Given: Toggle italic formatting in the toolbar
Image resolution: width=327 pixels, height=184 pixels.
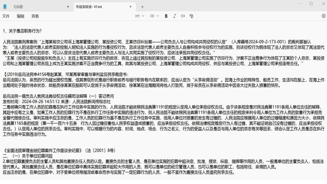Looking at the screenshot, I should tap(175, 16).
